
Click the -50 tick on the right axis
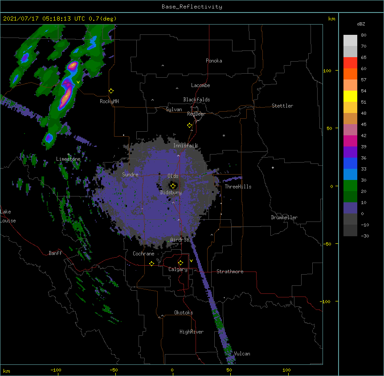pyautogui.click(x=327, y=244)
